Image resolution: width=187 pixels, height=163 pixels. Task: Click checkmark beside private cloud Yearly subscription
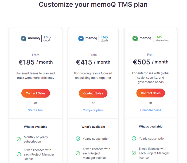(x=134, y=138)
